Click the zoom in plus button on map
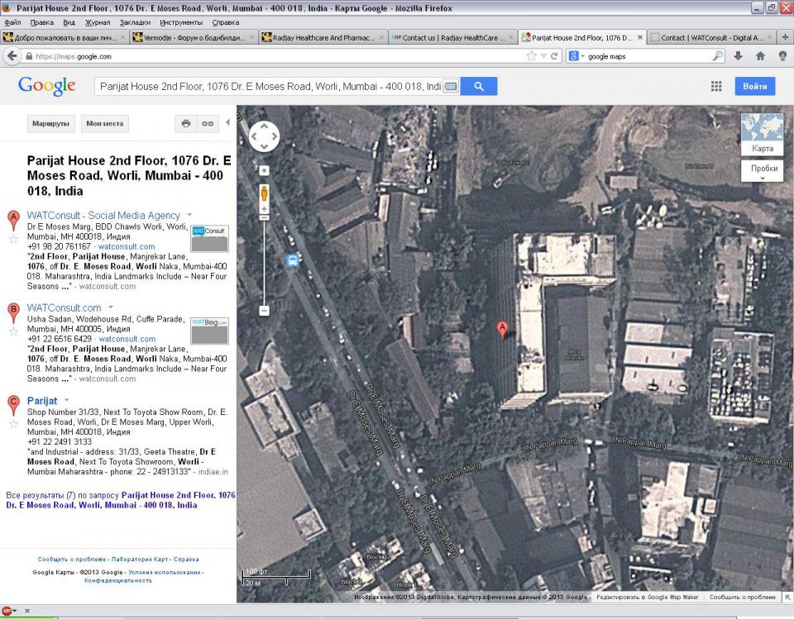This screenshot has width=794, height=619. (265, 210)
